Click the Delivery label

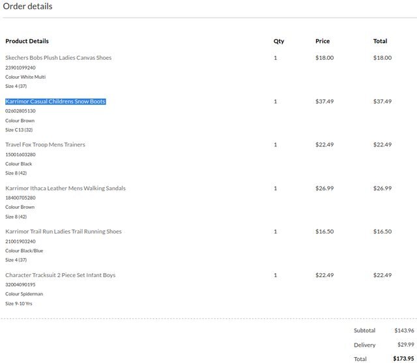(365, 345)
